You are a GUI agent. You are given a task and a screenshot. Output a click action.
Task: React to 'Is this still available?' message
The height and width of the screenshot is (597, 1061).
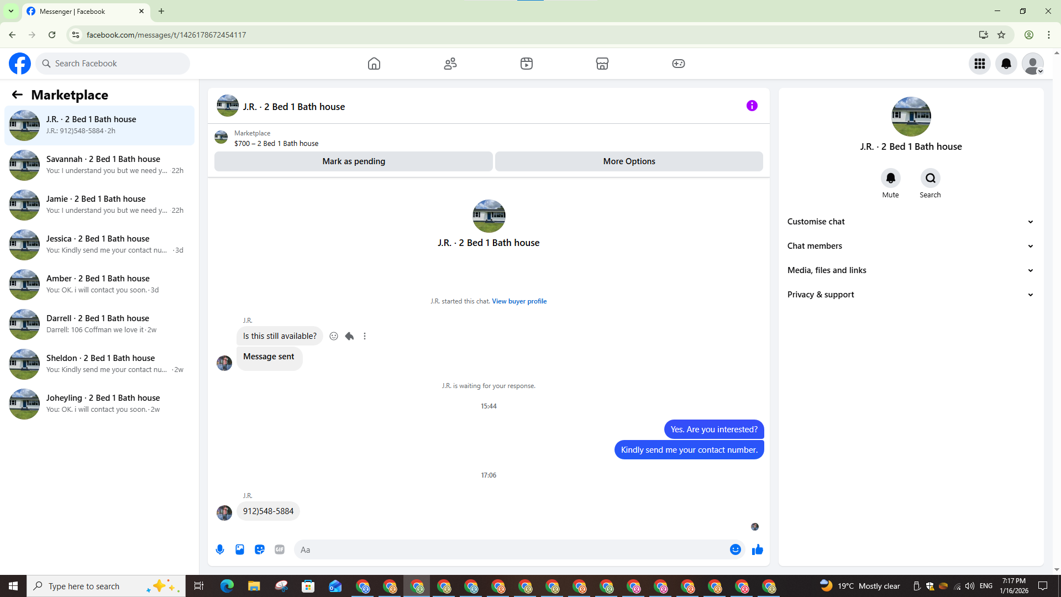[x=334, y=336]
